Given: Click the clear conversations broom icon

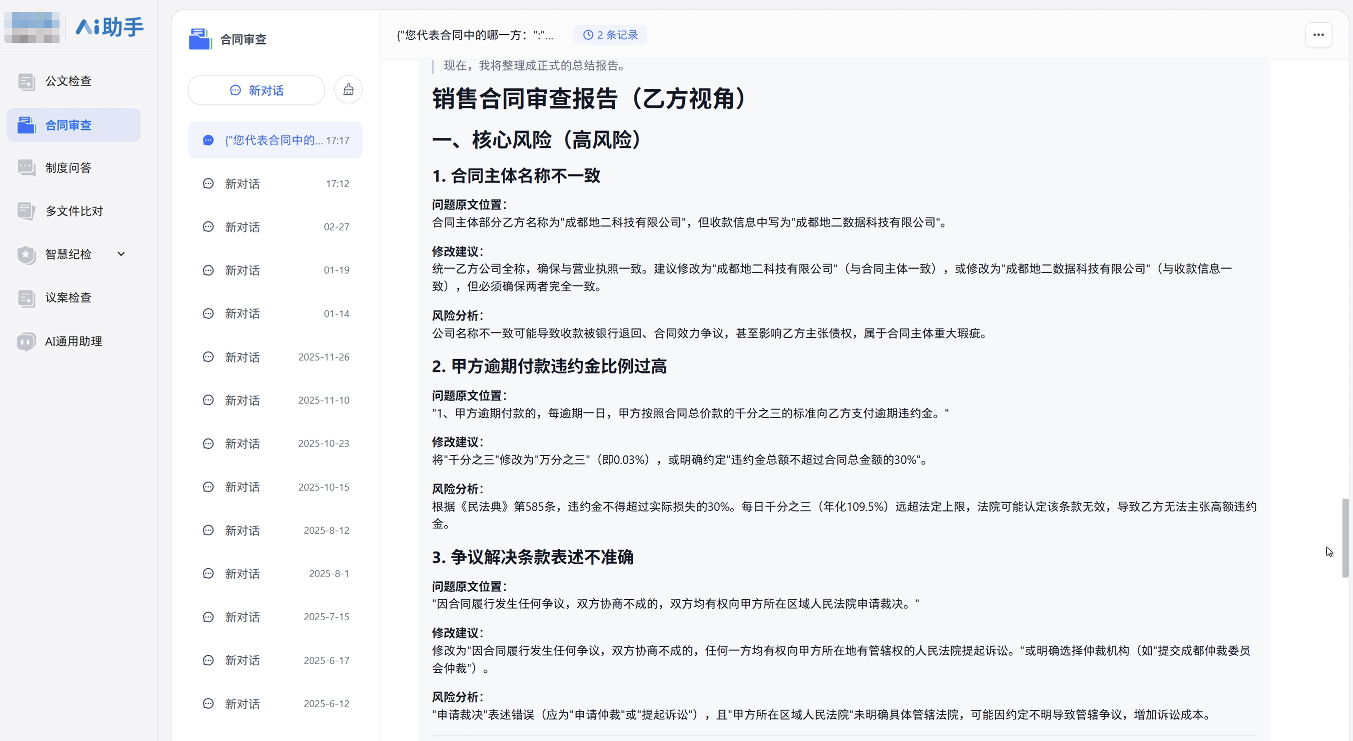Looking at the screenshot, I should pyautogui.click(x=348, y=90).
